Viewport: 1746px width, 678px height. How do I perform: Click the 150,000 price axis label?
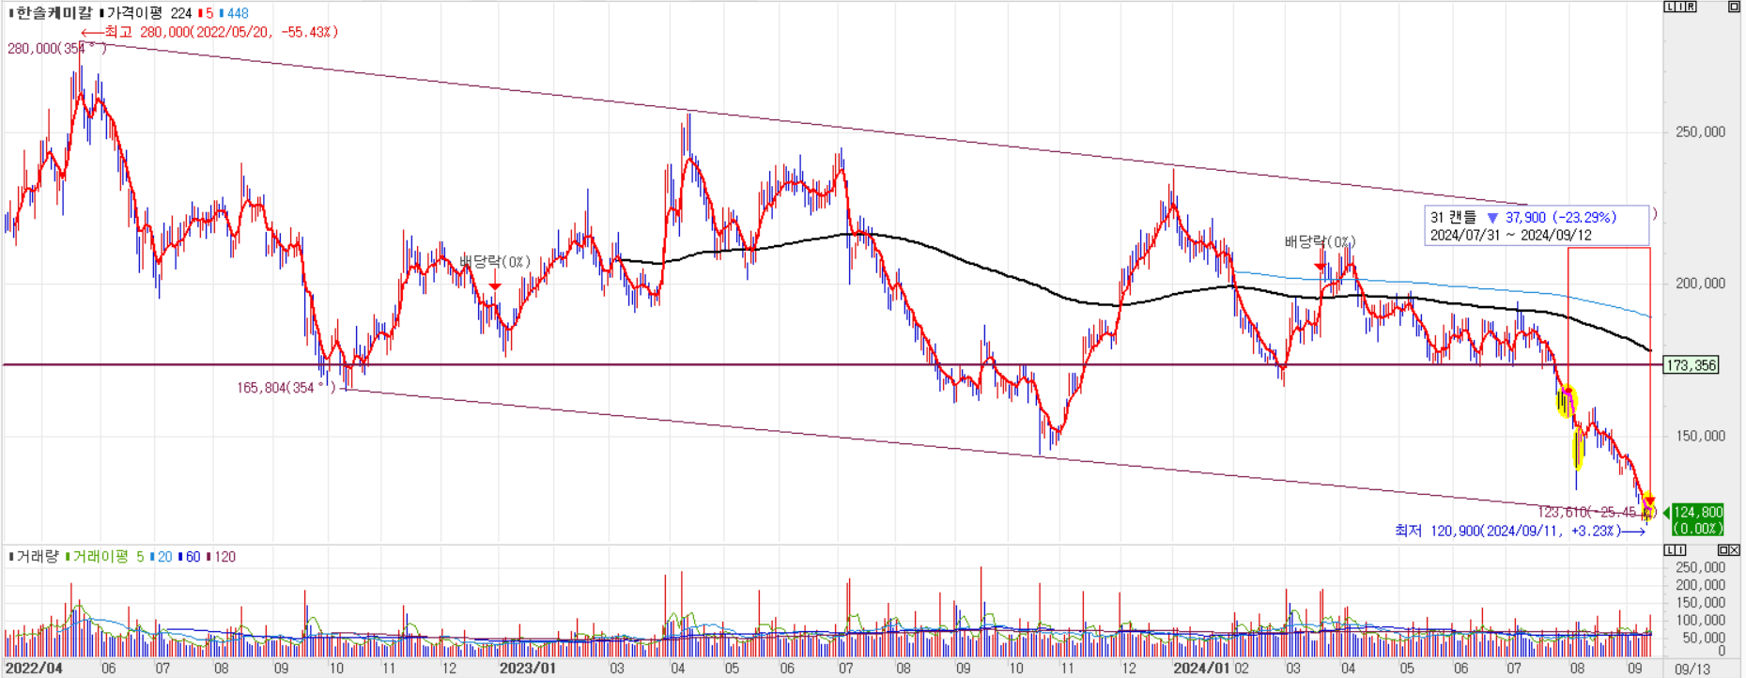click(x=1701, y=436)
